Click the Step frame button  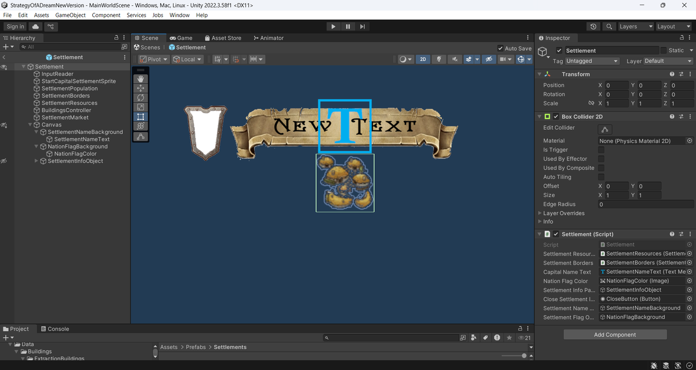click(x=362, y=27)
